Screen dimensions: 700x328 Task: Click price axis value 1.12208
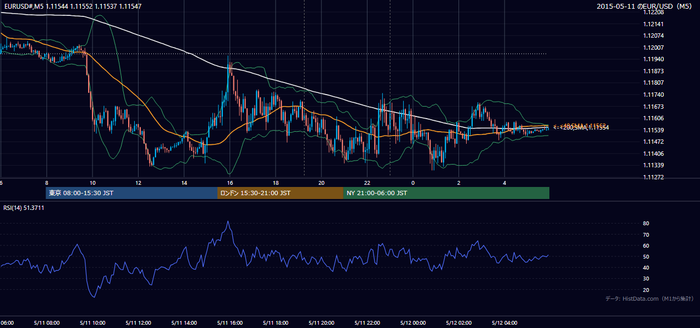click(x=653, y=12)
